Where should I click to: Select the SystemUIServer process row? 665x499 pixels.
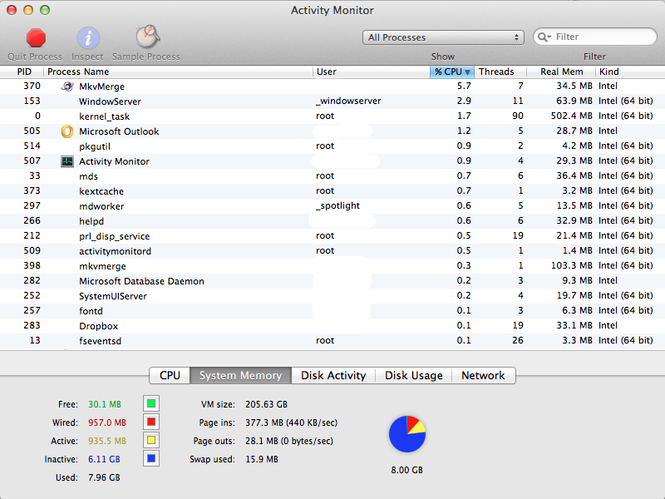click(x=332, y=296)
